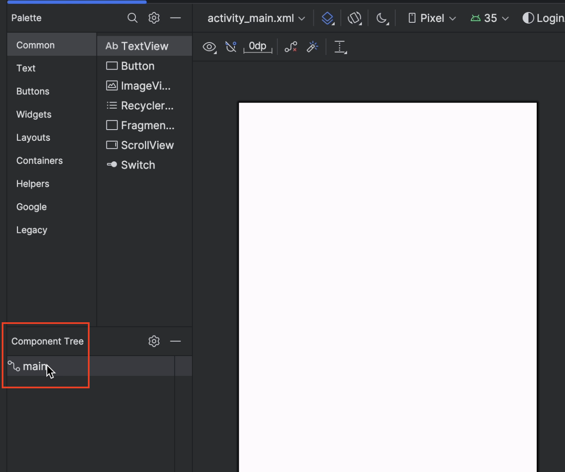Pick RecyclerView widget from palette
The height and width of the screenshot is (472, 565).
tap(144, 106)
